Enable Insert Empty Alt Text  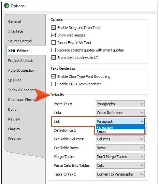pos(53,43)
